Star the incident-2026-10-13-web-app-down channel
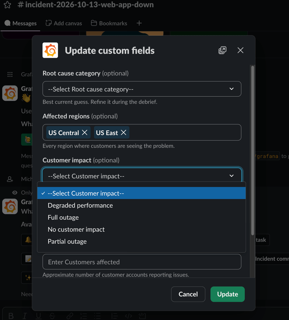Viewport: 289px width, 320px height. (x=7, y=5)
